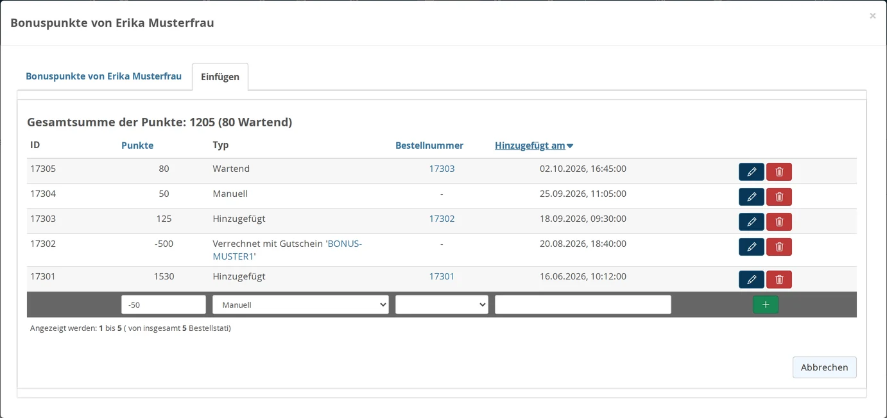Open order number 17303 link
887x418 pixels.
(x=442, y=169)
